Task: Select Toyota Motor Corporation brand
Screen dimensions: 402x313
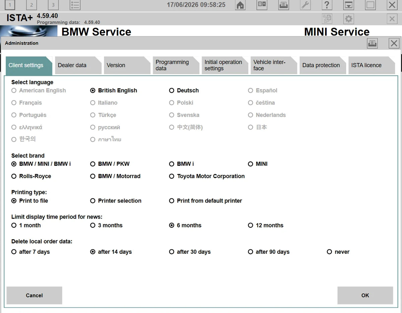Action: coord(207,176)
